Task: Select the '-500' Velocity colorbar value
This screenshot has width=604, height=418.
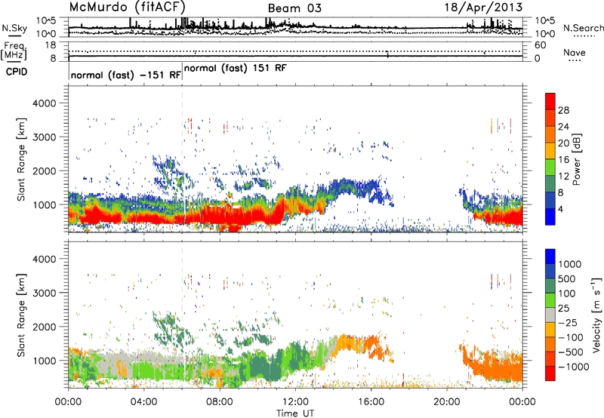Action: click(571, 352)
